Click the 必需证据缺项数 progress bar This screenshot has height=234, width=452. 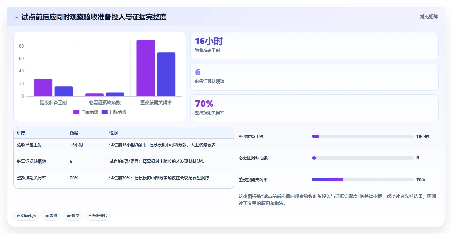click(363, 158)
